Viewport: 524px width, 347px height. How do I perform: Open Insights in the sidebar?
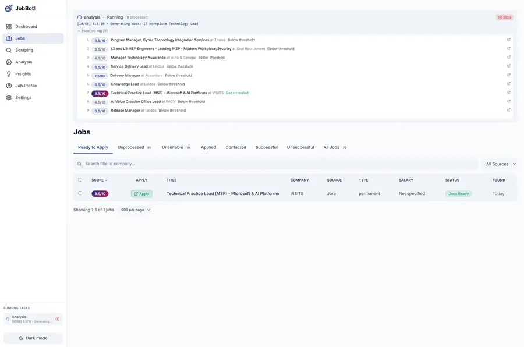point(33,74)
